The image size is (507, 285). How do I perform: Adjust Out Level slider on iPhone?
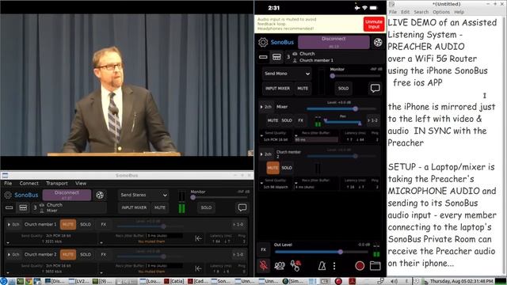(321, 252)
